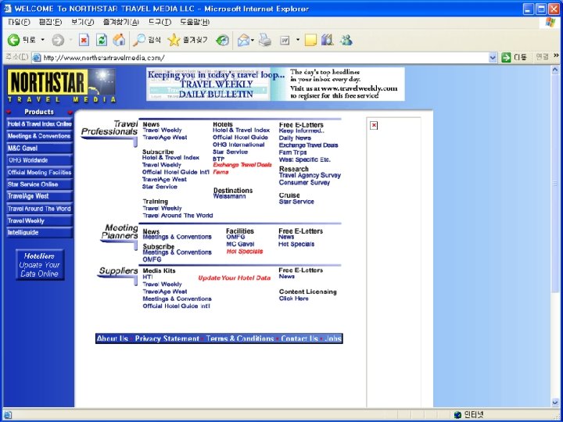563x422 pixels.
Task: Open Terms & Conditions footer link
Action: (x=240, y=338)
